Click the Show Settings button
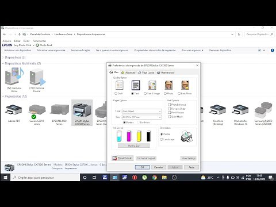Screen dimensions: 276x207 189,158
